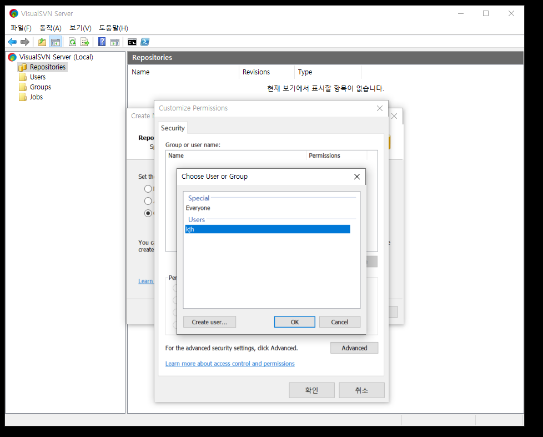Click the Special group heading

(199, 198)
